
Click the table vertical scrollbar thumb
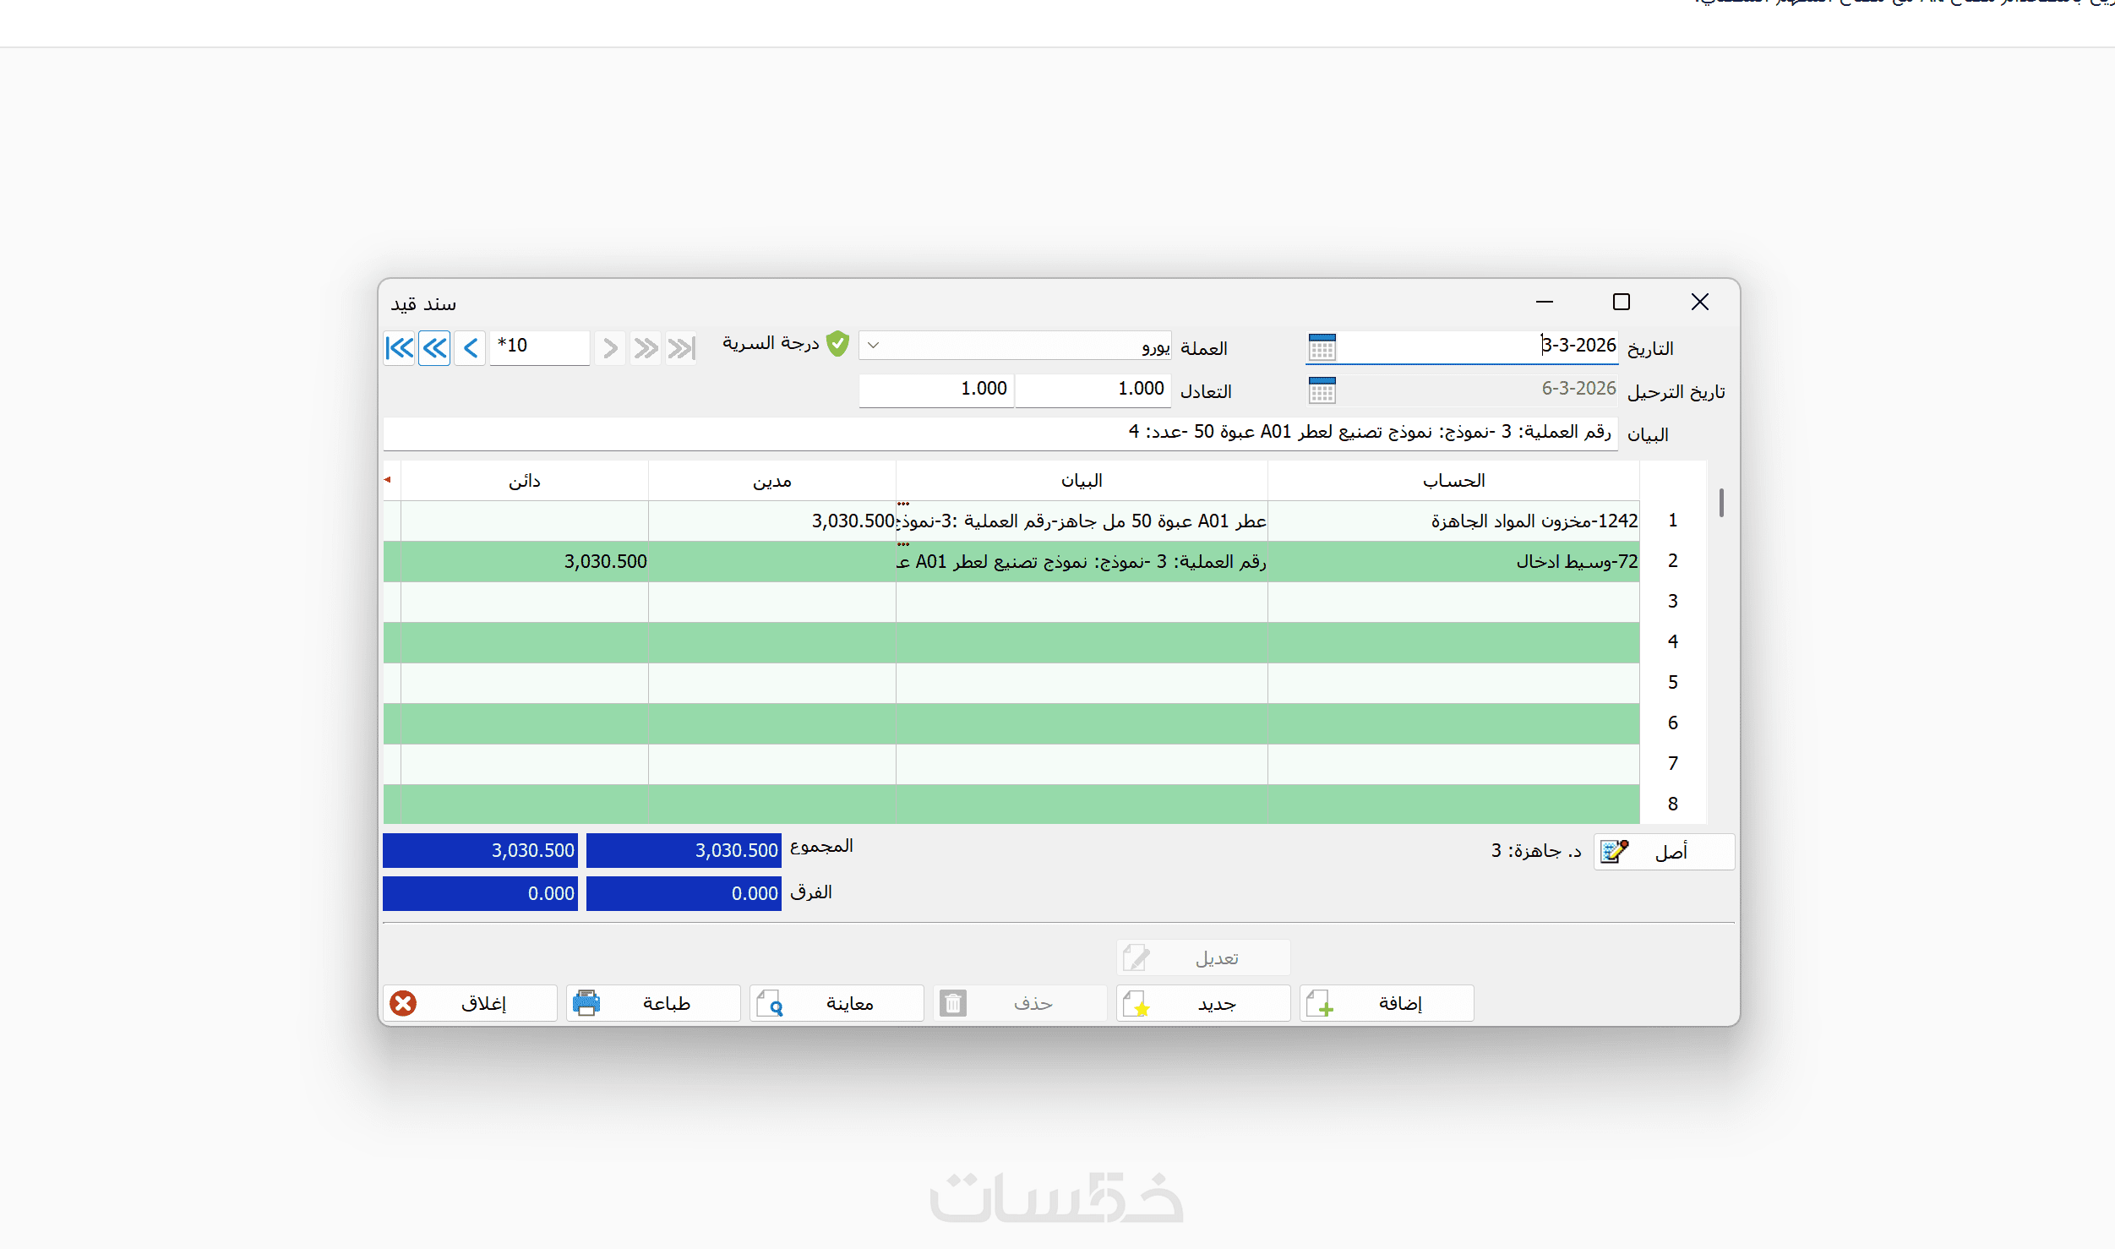click(1720, 503)
